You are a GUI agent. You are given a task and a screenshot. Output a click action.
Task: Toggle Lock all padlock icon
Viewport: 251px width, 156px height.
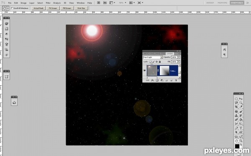160,62
